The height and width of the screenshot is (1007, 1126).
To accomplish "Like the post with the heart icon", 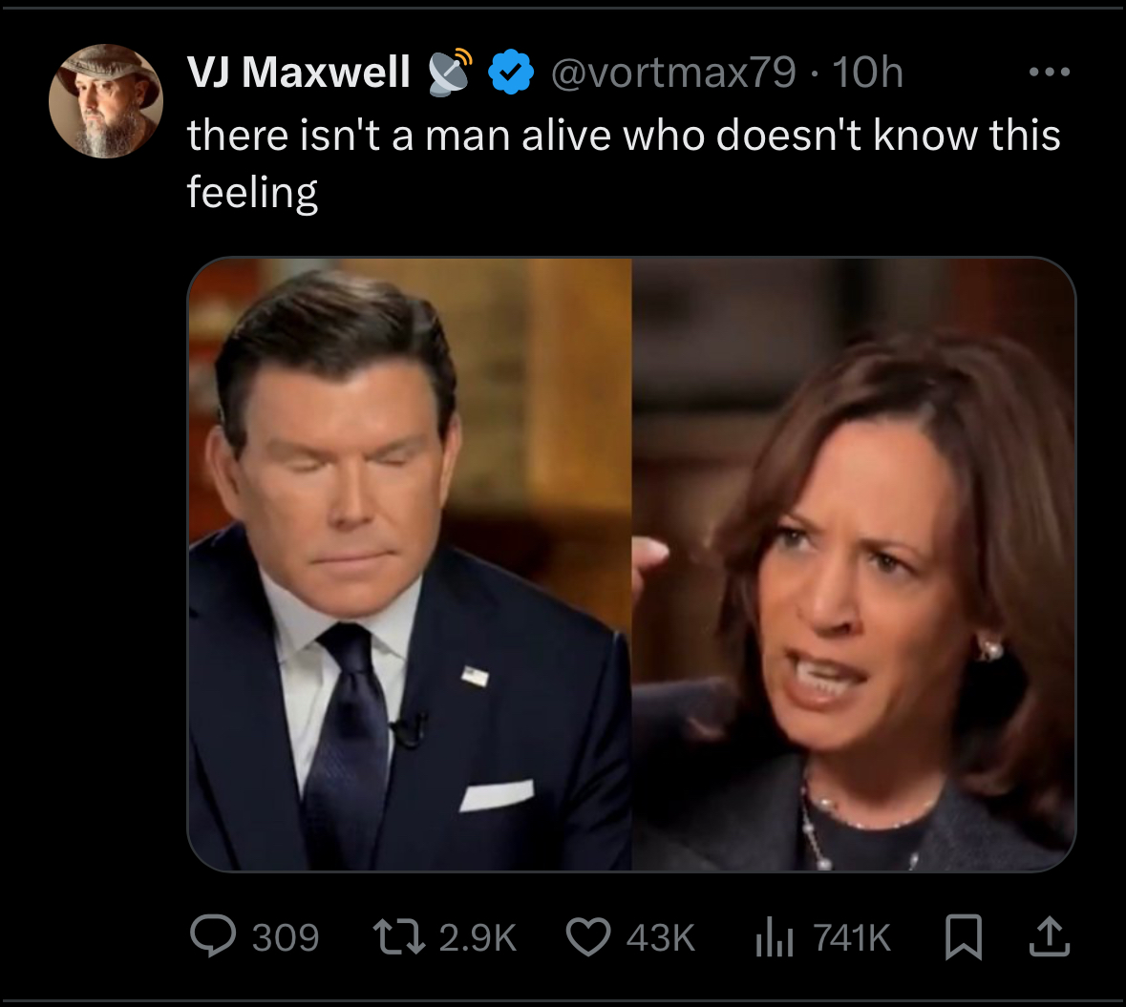I will [588, 936].
